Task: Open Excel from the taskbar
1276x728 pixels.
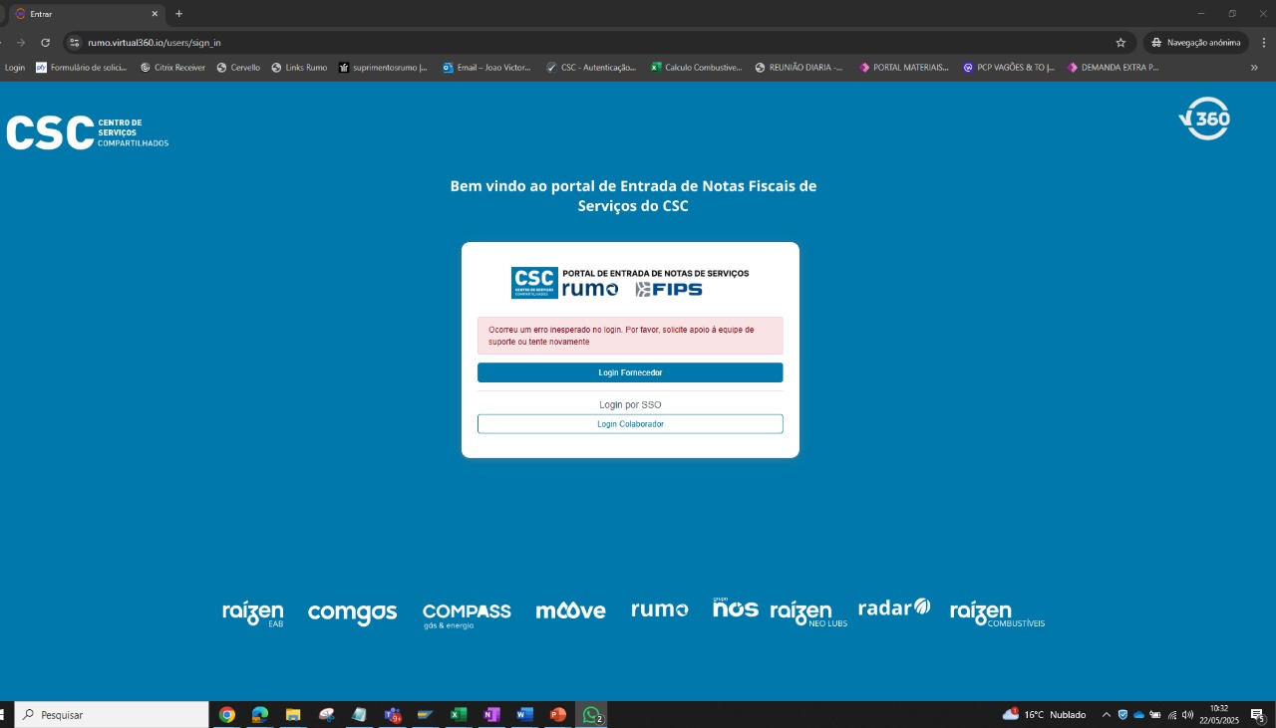Action: pyautogui.click(x=459, y=715)
